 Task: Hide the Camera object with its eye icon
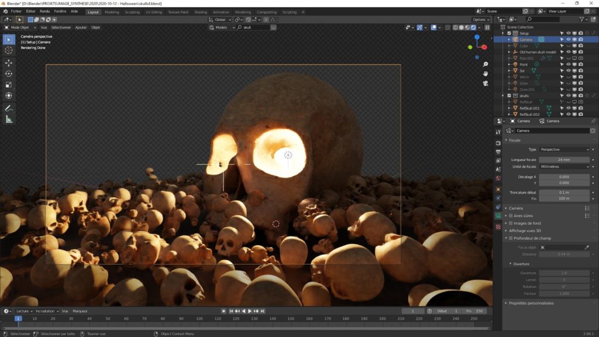(569, 39)
